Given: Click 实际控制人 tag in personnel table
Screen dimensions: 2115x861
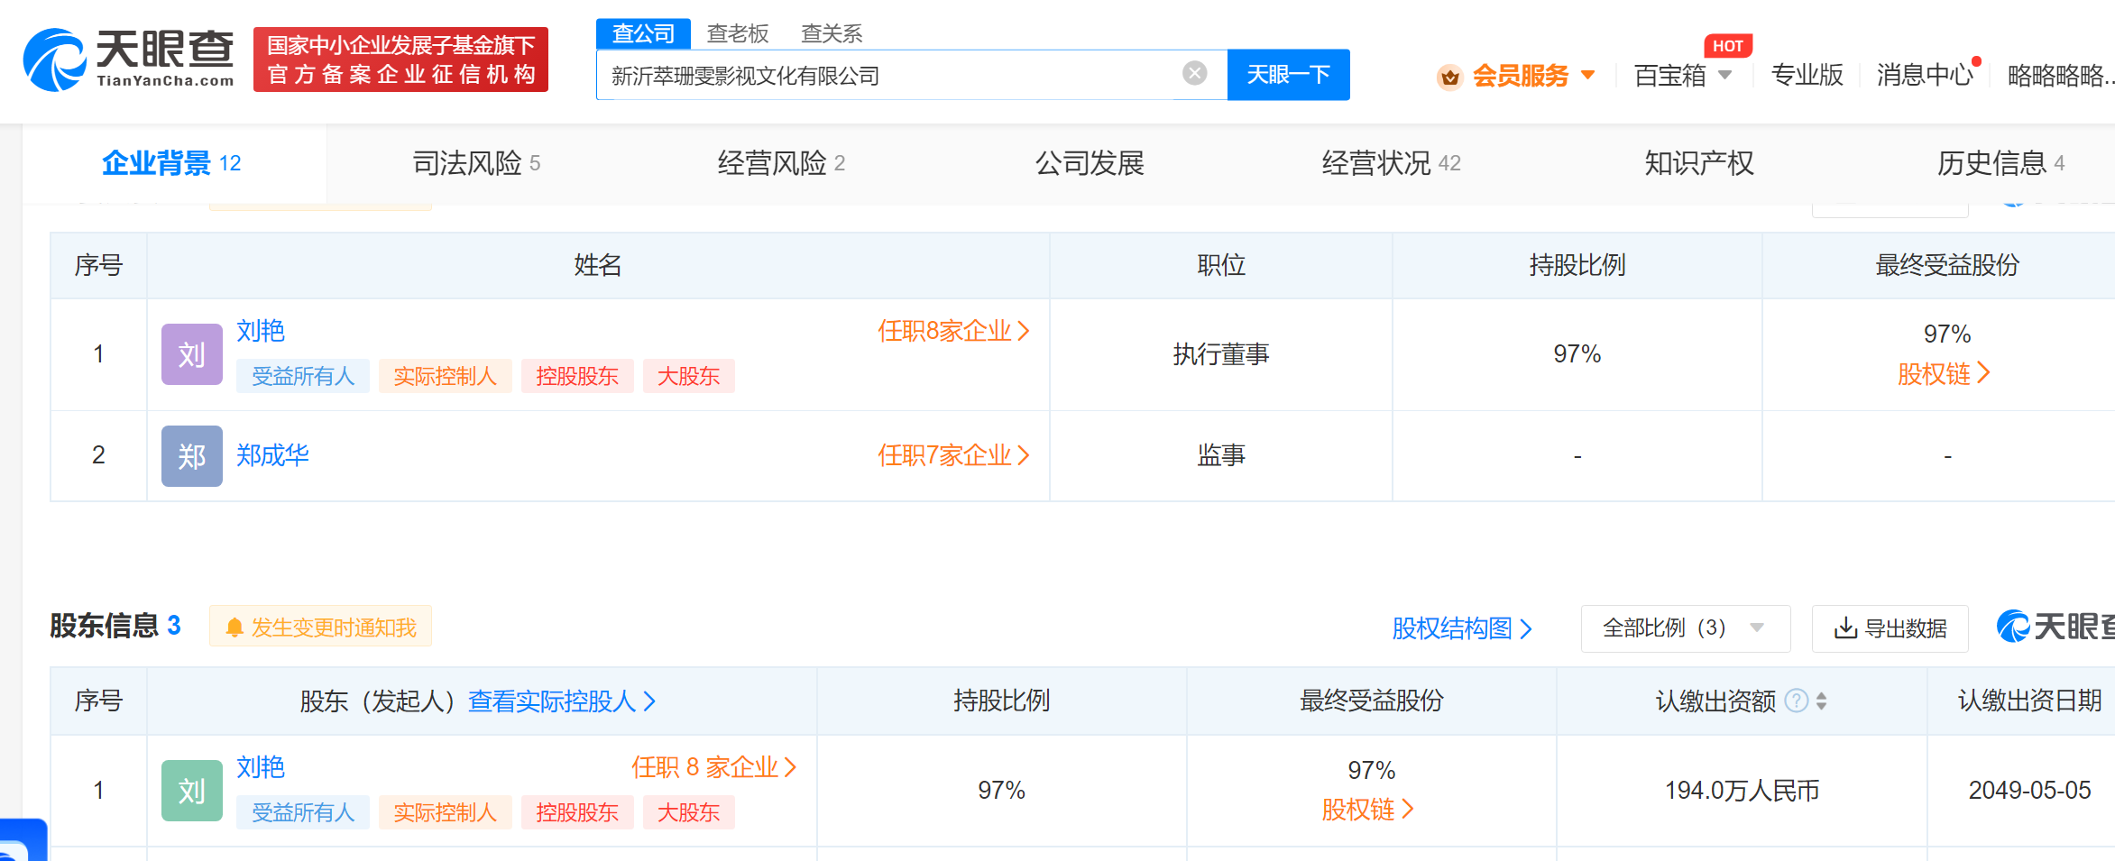Looking at the screenshot, I should [x=445, y=376].
